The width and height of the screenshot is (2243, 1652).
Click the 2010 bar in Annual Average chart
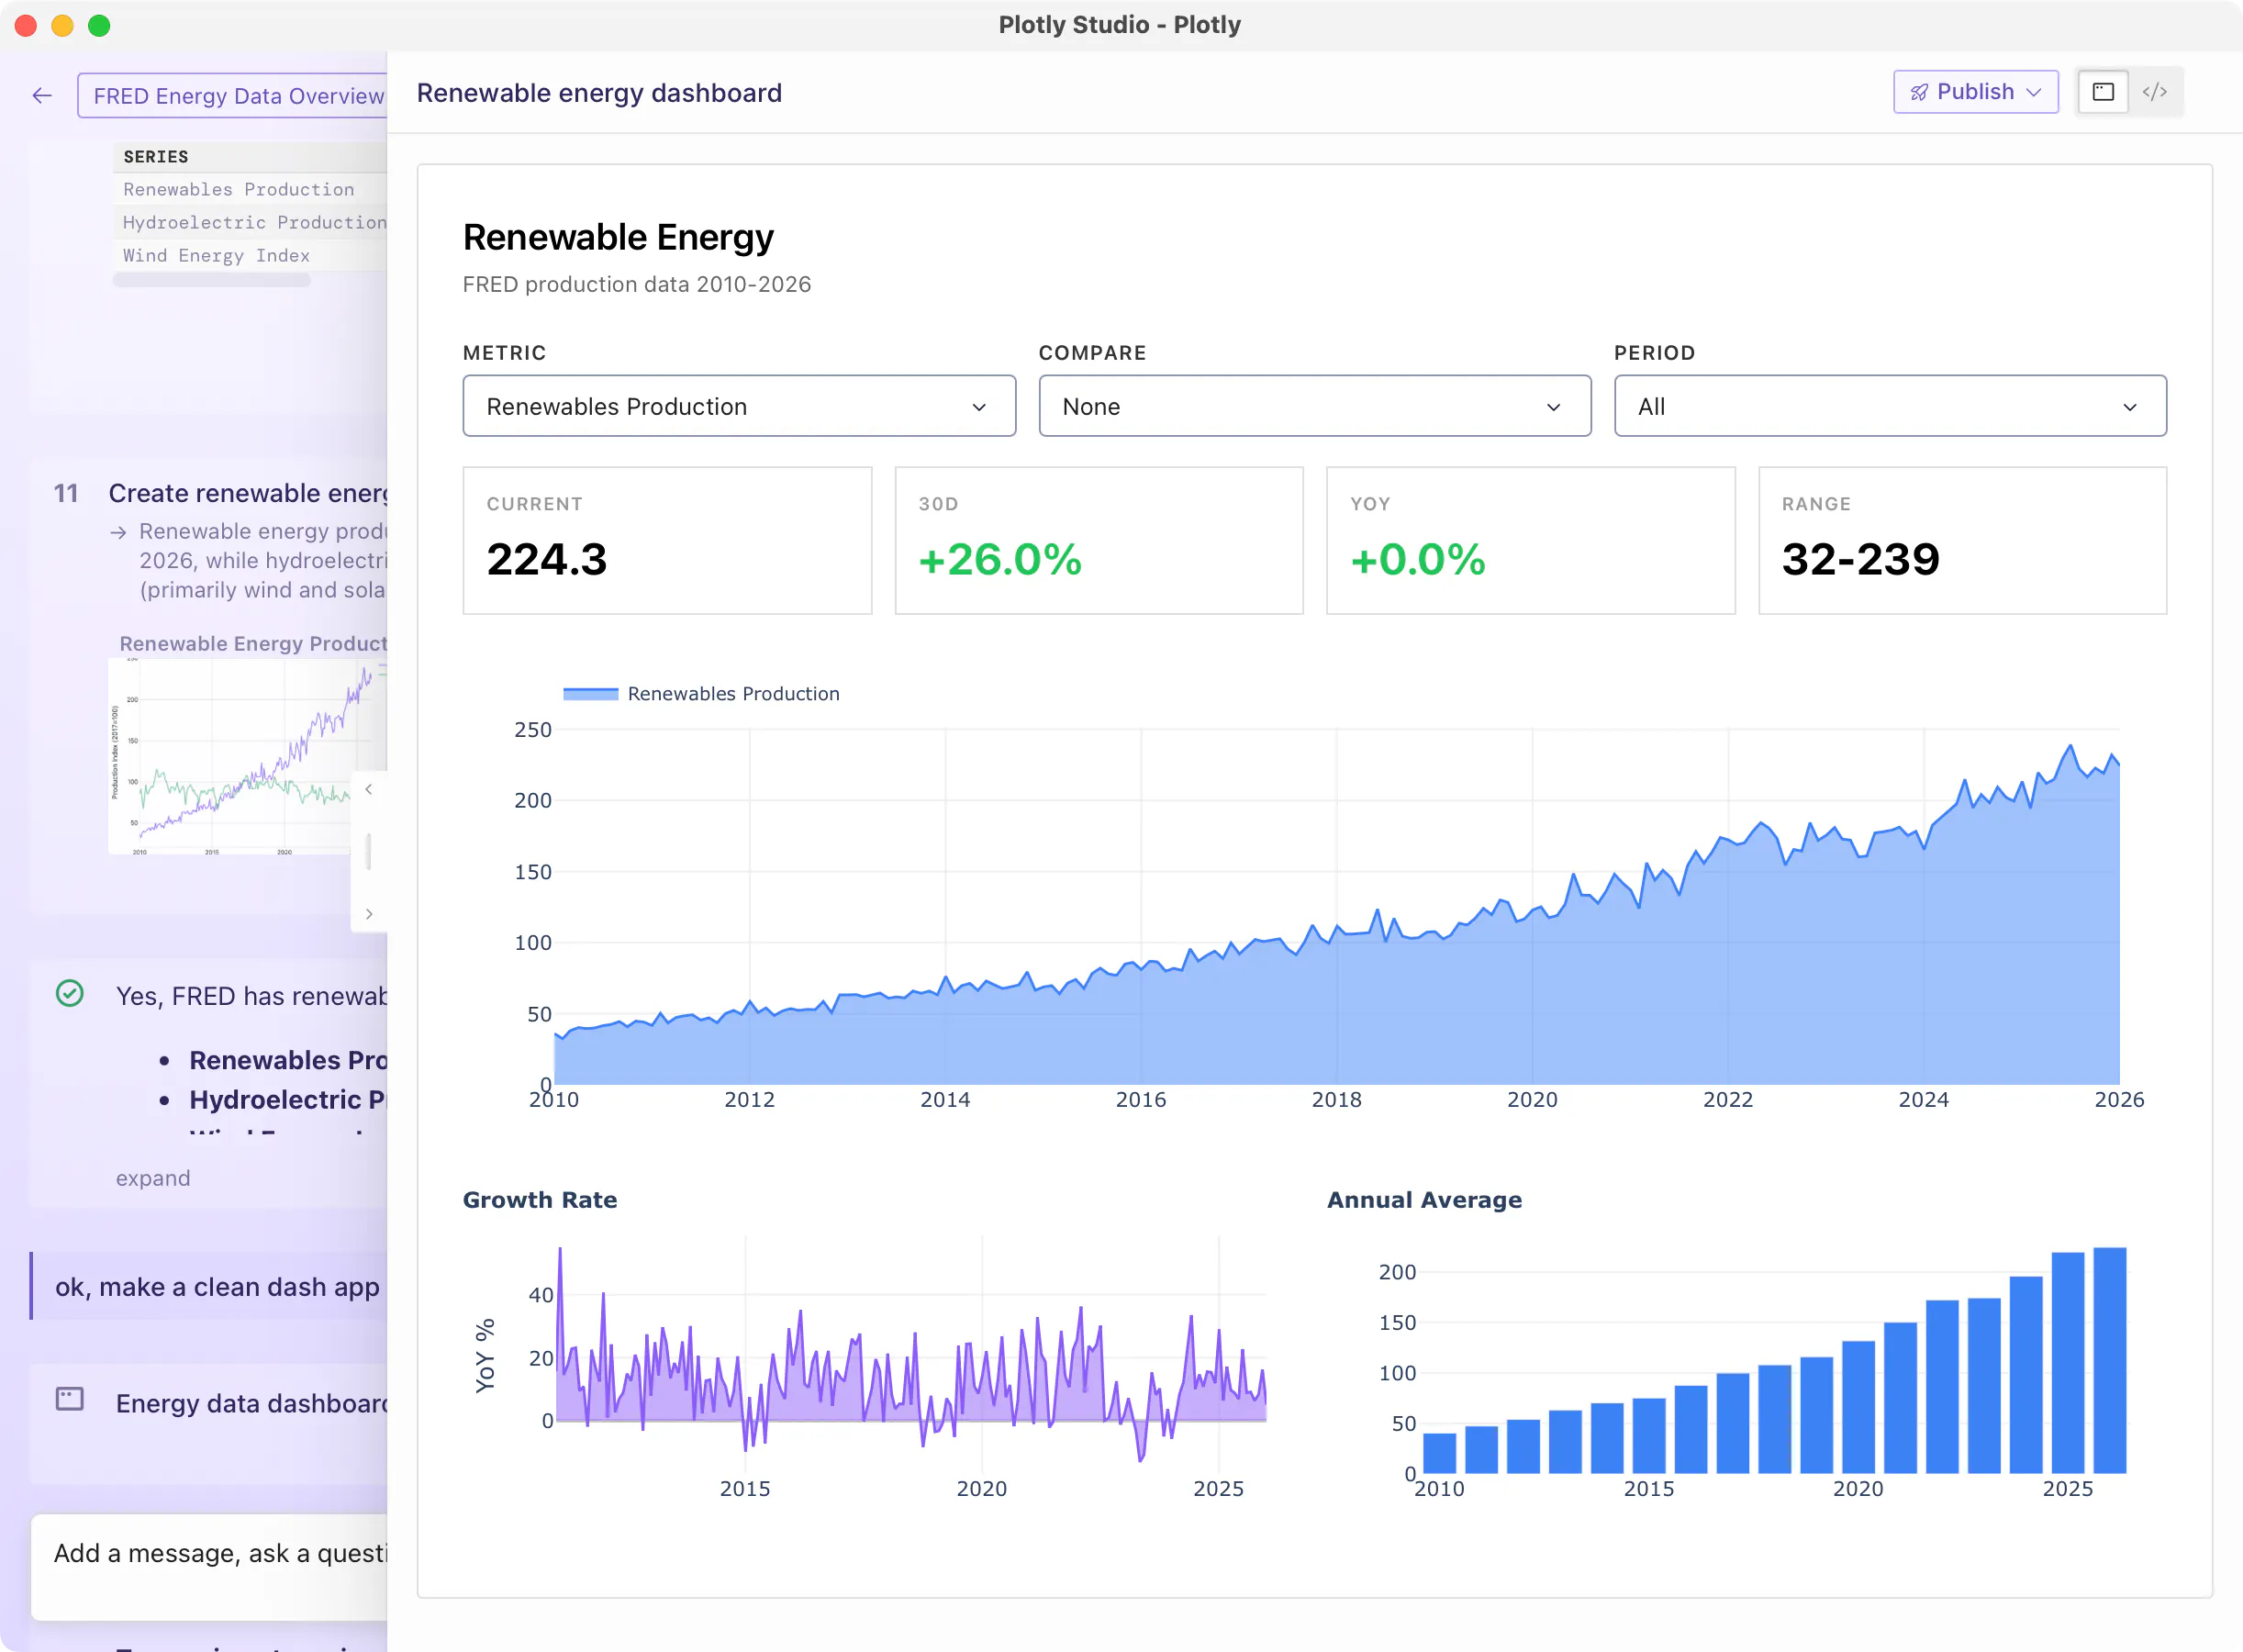[x=1439, y=1453]
